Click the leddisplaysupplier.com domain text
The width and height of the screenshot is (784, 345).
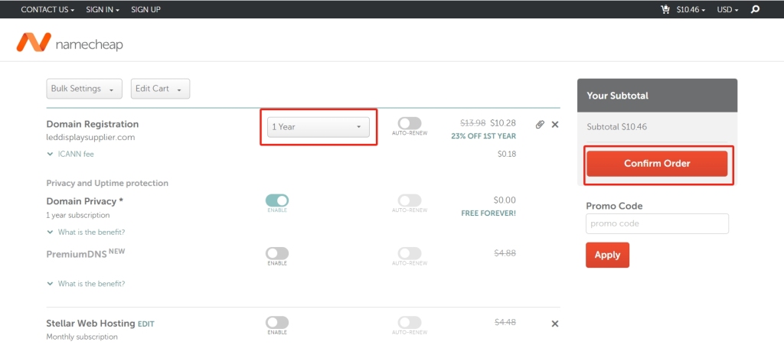(x=90, y=137)
